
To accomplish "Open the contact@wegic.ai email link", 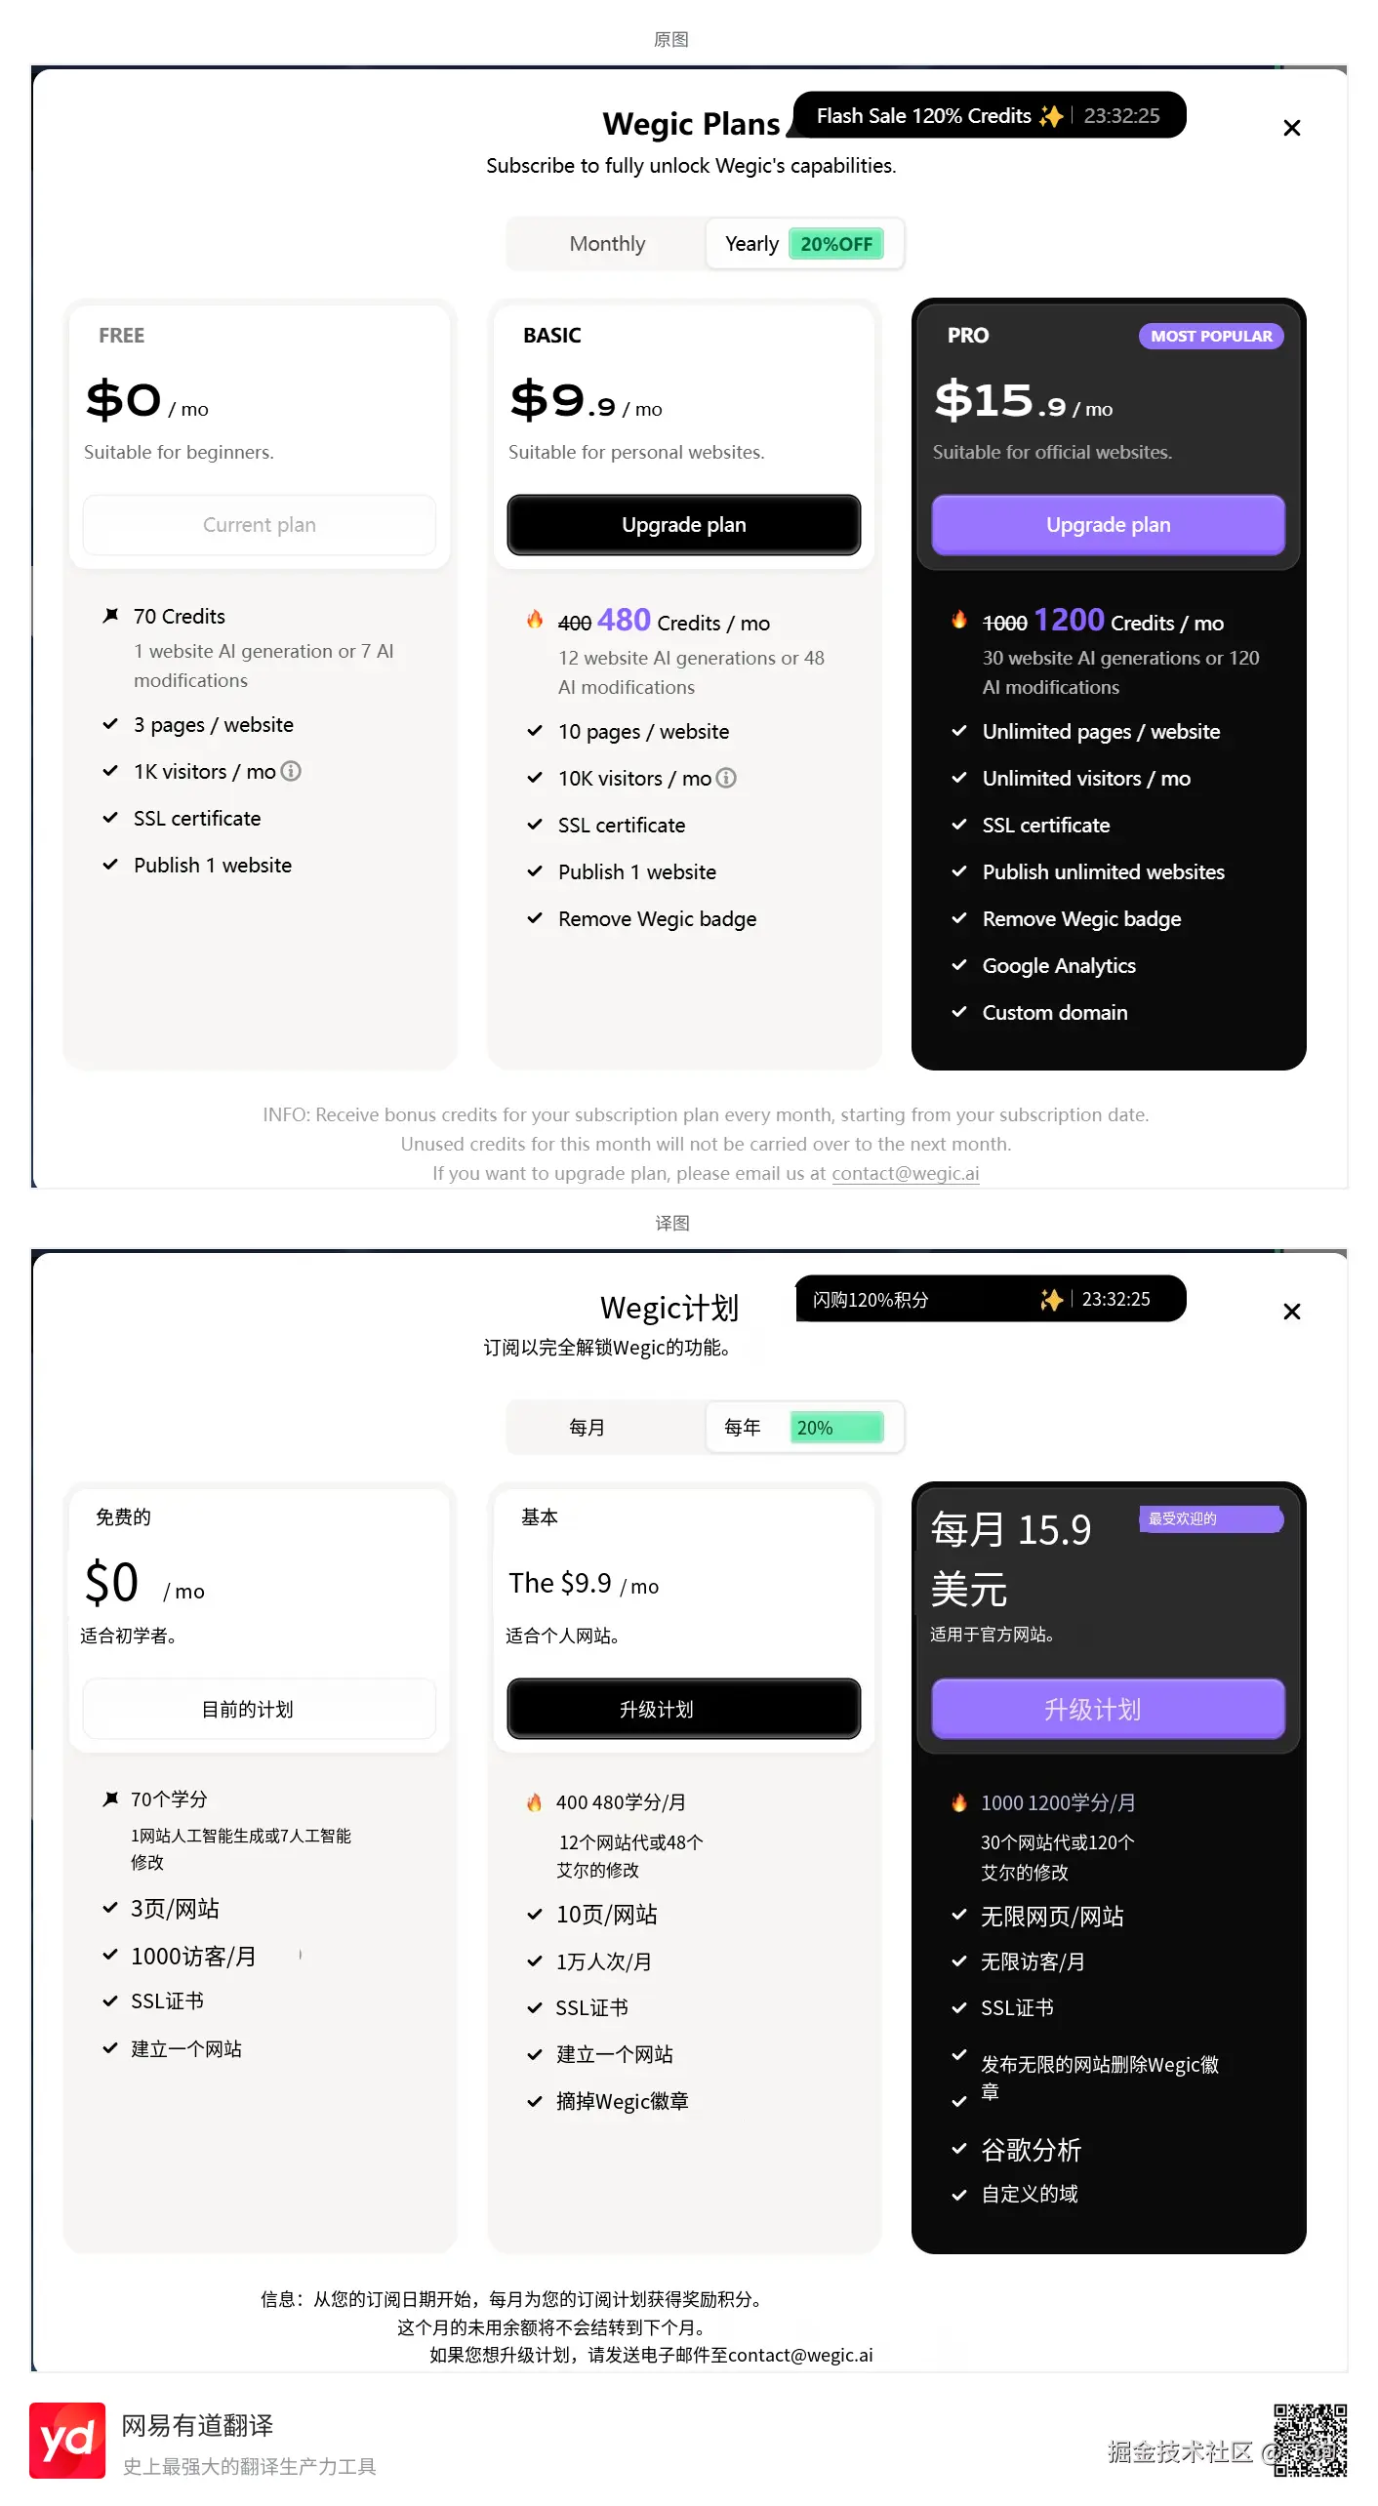I will pos(906,1173).
